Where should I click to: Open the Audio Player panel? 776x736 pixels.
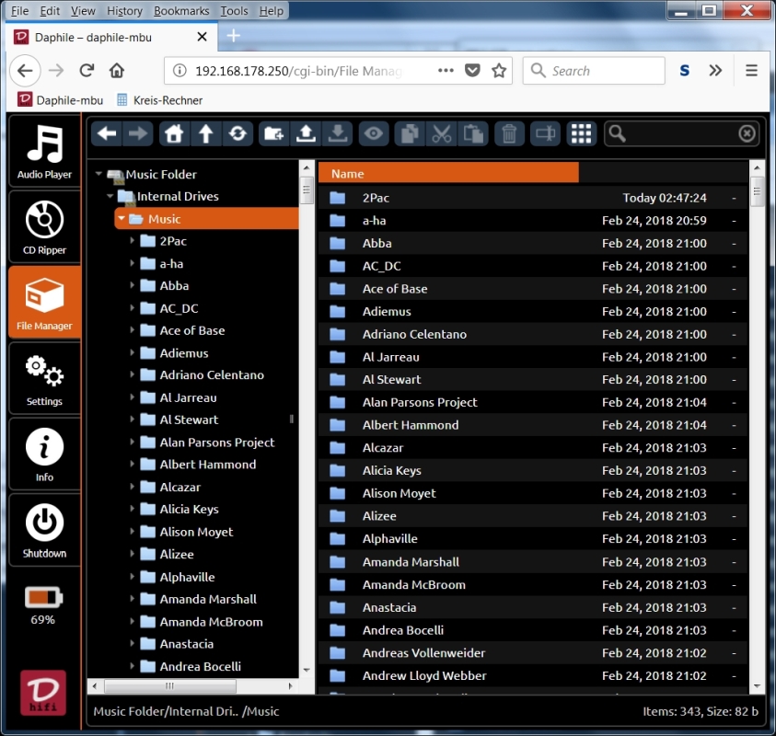tap(44, 151)
